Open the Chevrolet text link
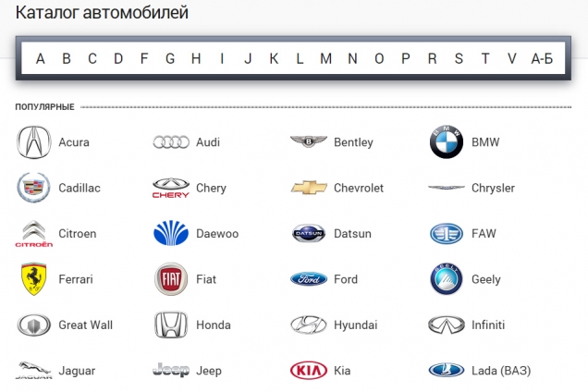Screen dimensions: 588x392 point(359,188)
